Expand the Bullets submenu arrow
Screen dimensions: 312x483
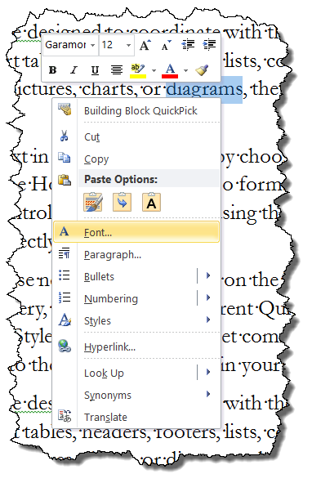click(208, 275)
